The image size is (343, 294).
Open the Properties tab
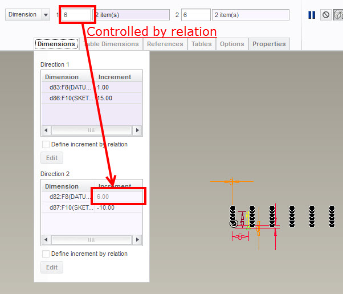tap(269, 44)
